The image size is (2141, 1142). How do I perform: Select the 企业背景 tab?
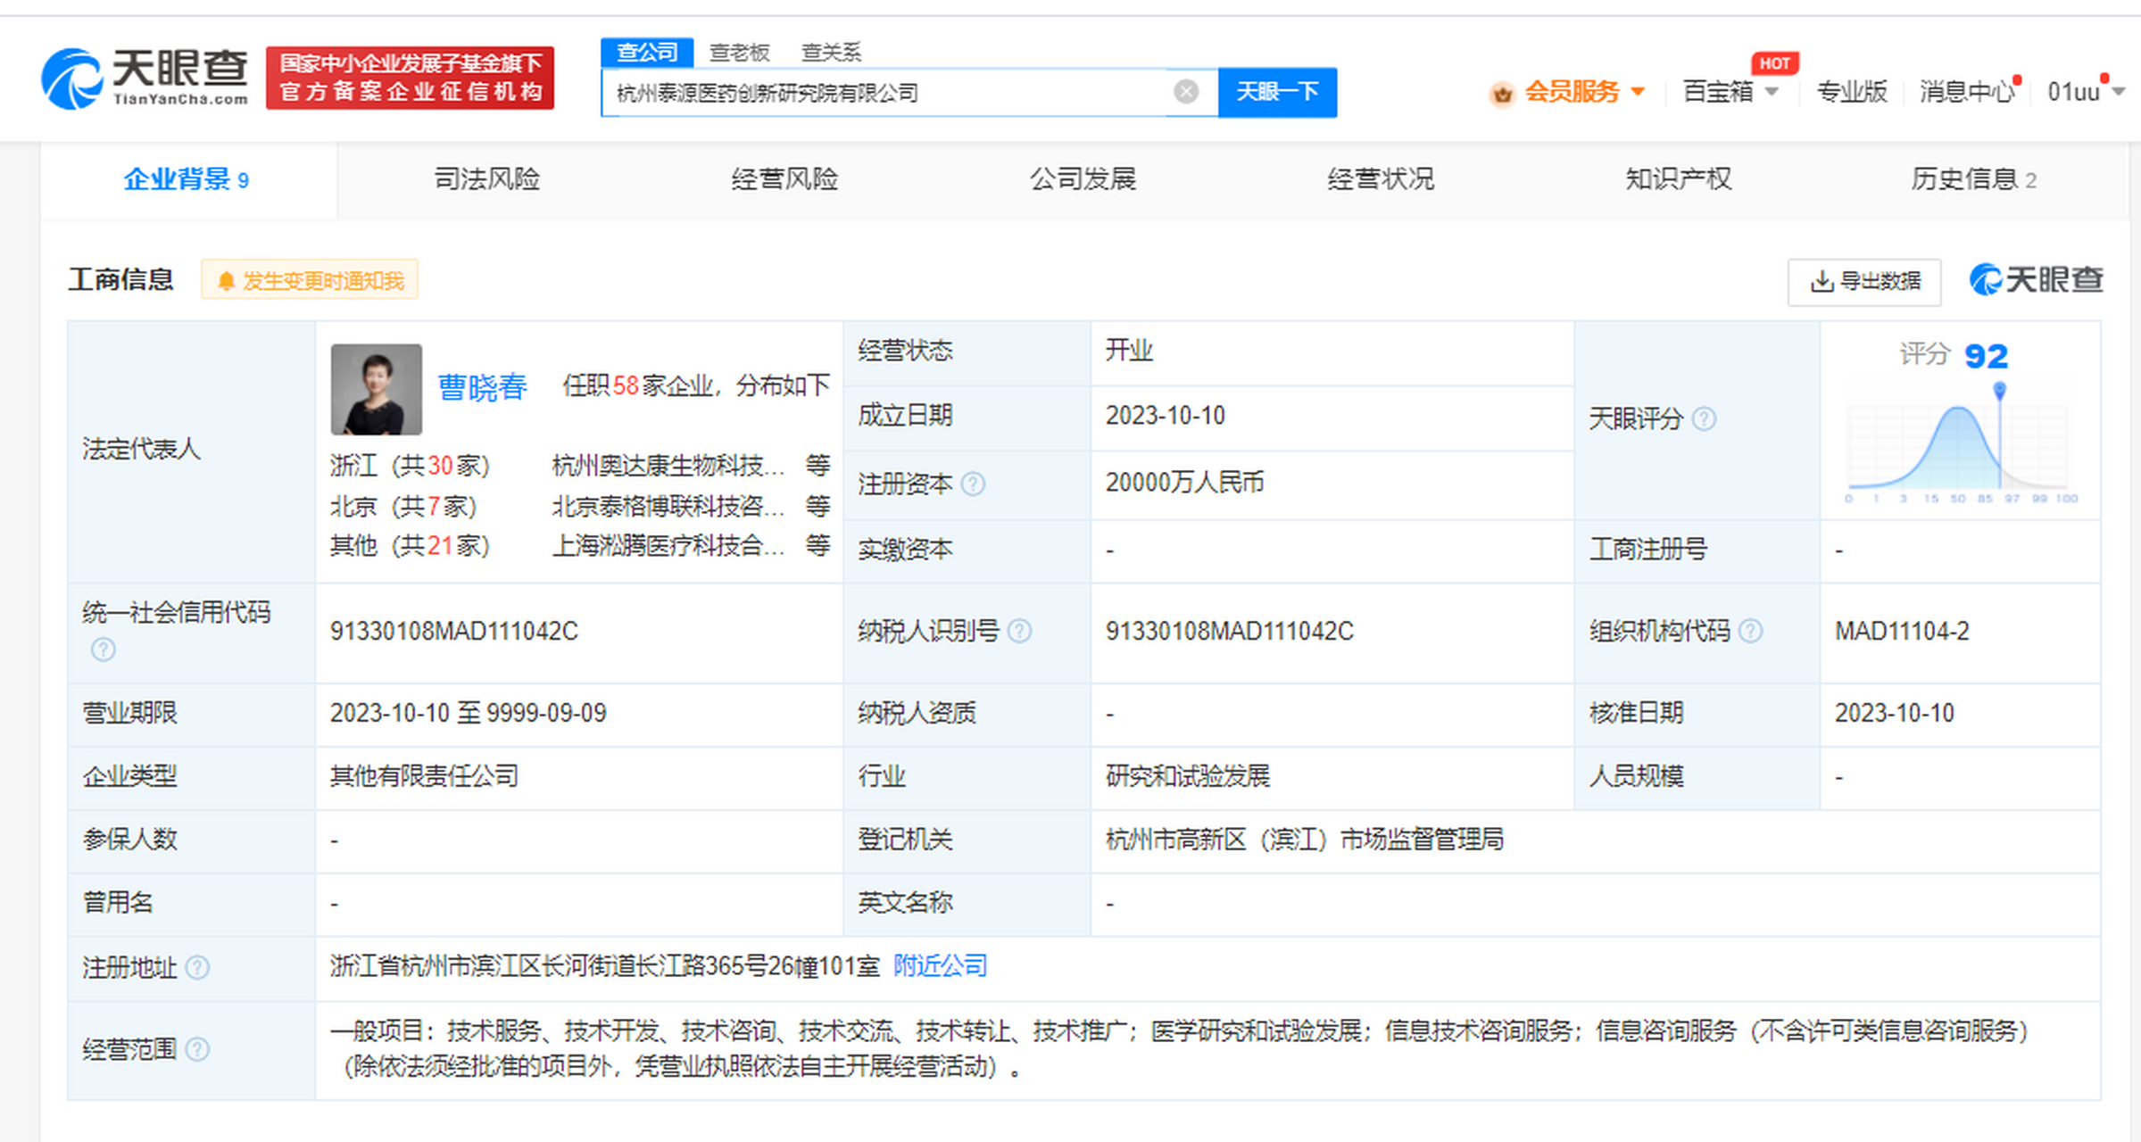(x=187, y=179)
